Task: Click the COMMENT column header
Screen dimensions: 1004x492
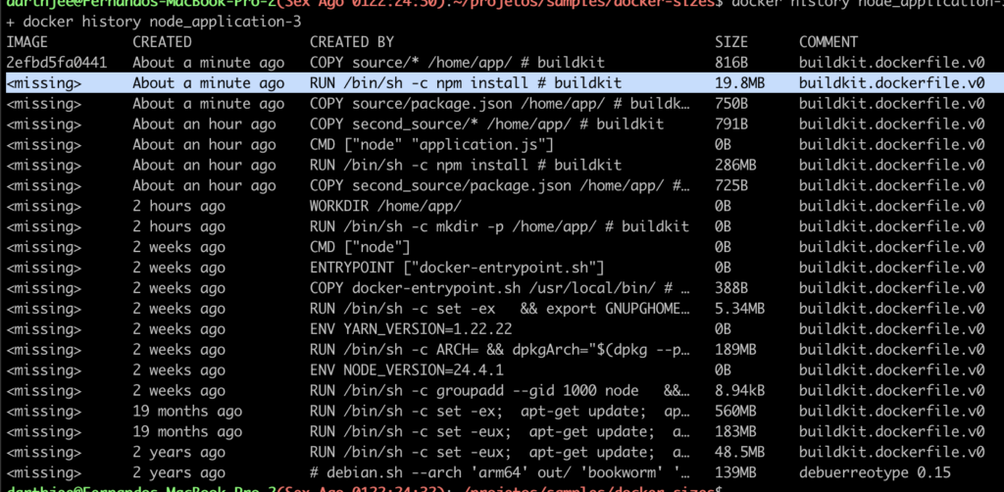Action: [x=828, y=42]
